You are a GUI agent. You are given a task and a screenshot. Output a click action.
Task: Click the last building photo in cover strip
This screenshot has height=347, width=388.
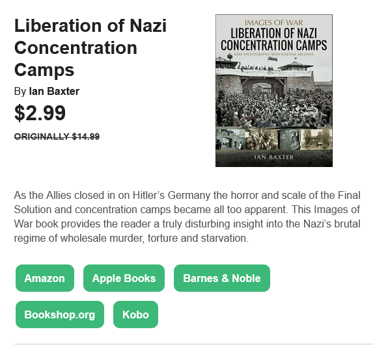(x=316, y=139)
